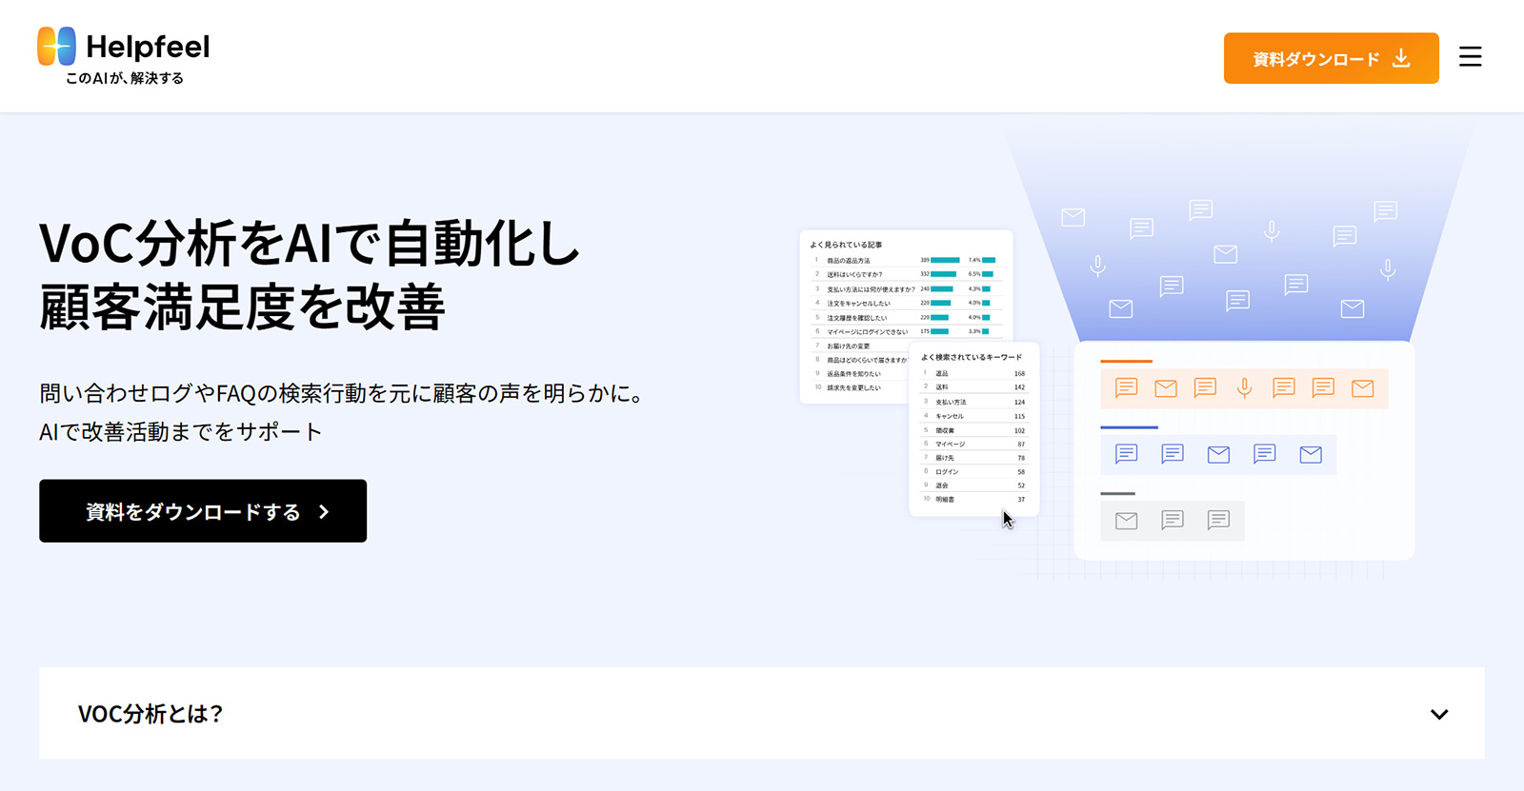Image resolution: width=1524 pixels, height=791 pixels.
Task: Click the heading text VoC分析をAIで自動化し
Action: pyautogui.click(x=310, y=243)
